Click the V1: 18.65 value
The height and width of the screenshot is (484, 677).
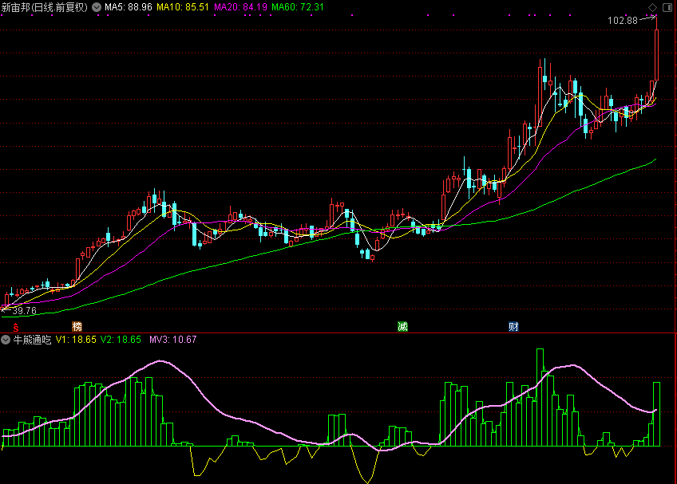coord(76,340)
